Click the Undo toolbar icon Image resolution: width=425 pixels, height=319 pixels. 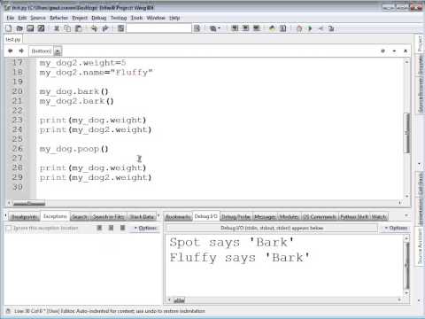point(94,28)
